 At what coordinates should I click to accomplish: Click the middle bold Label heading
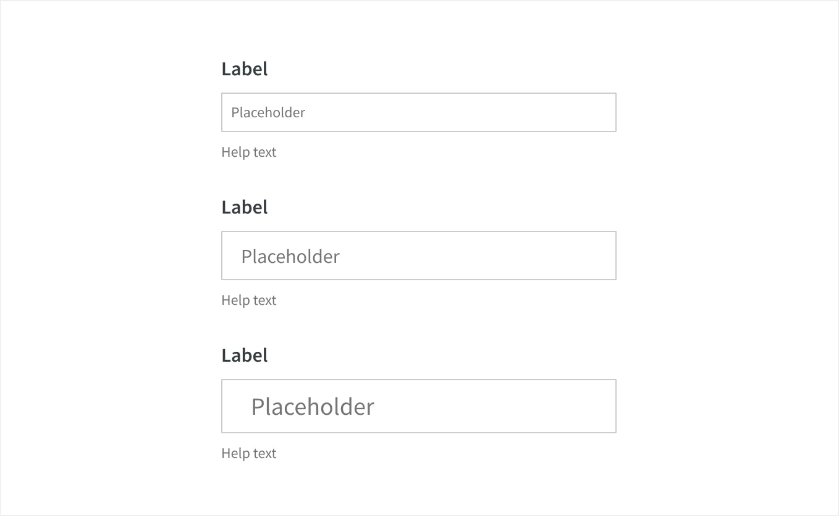pos(245,207)
